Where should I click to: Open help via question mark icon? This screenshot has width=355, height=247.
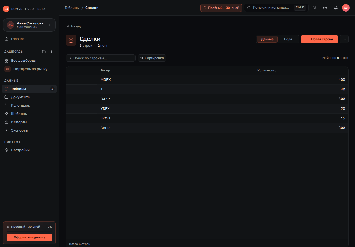(325, 8)
